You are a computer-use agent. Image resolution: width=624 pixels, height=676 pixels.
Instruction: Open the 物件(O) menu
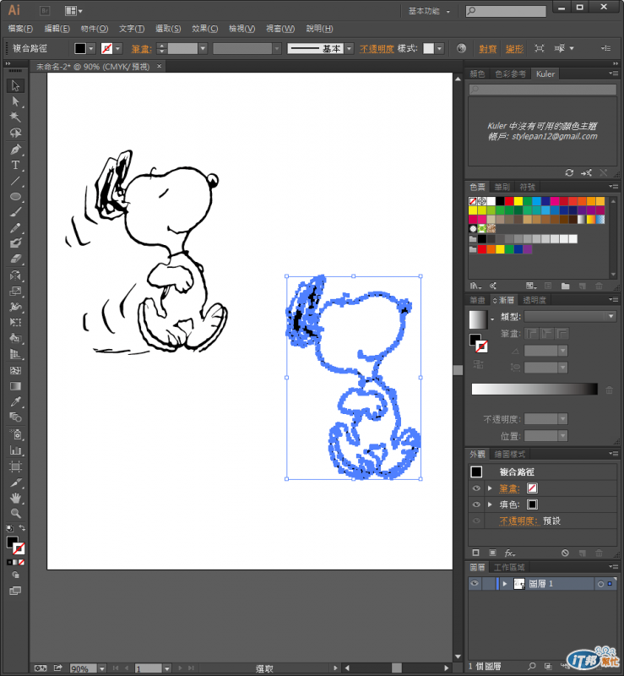(x=94, y=29)
